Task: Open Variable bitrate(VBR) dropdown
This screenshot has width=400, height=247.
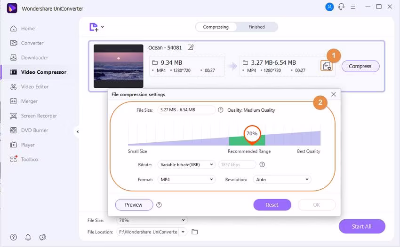Action: 186,164
